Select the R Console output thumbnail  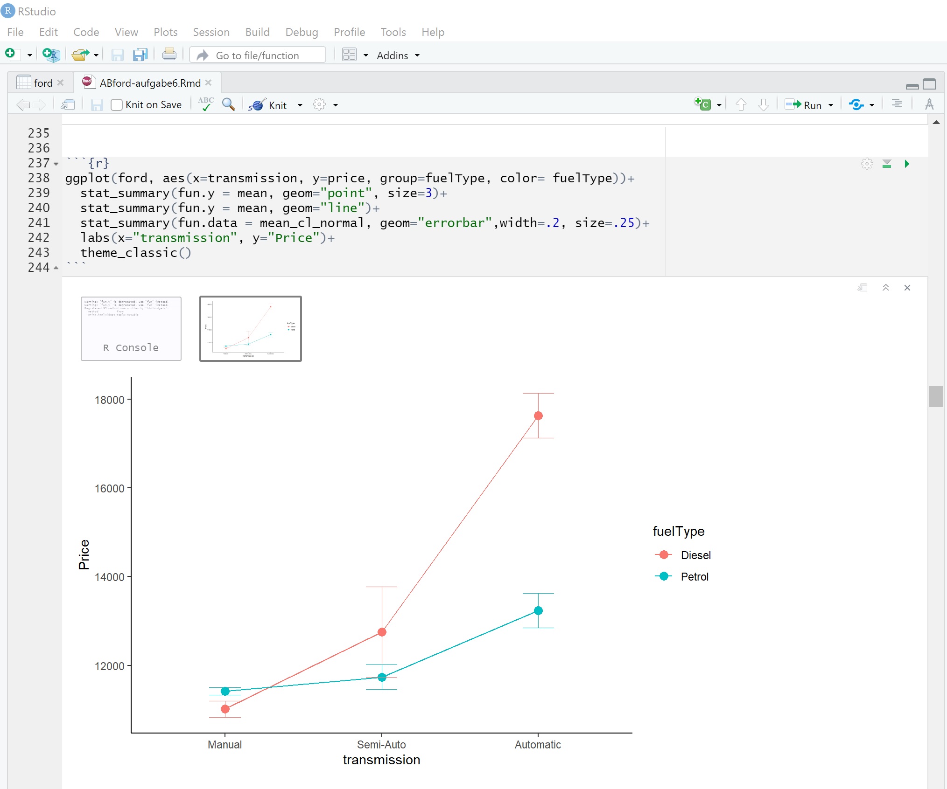click(x=131, y=329)
